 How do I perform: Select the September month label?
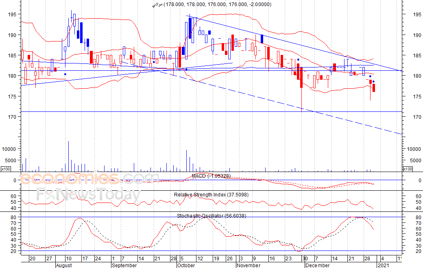tap(124, 265)
